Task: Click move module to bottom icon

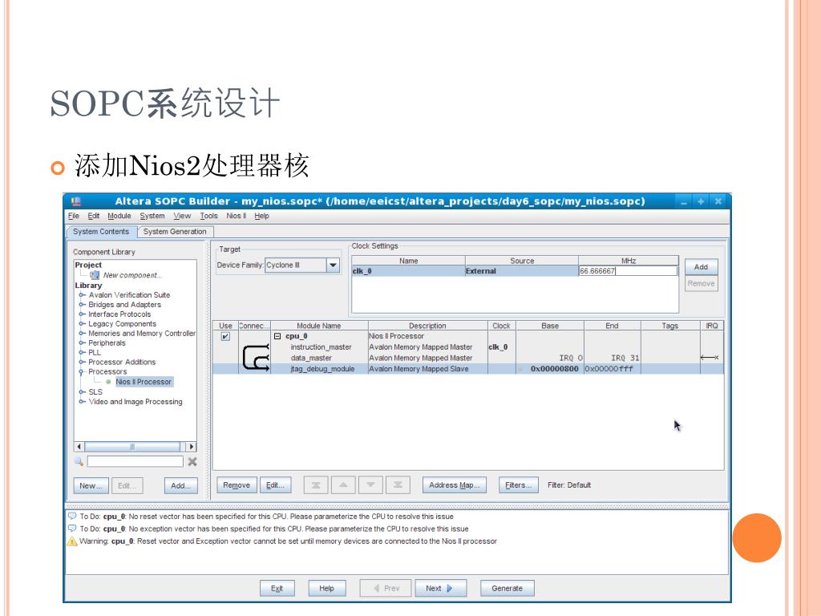Action: [x=398, y=485]
